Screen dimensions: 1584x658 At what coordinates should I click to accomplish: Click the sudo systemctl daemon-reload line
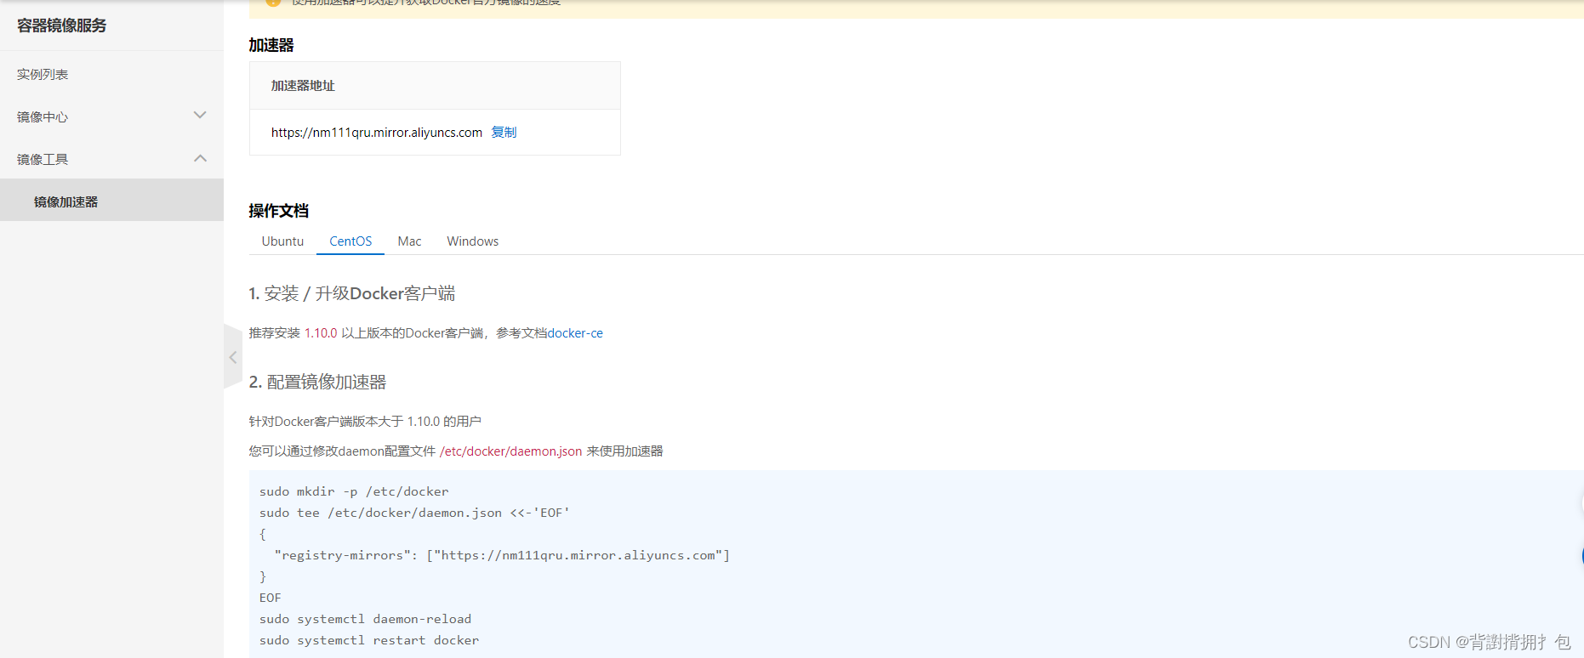coord(365,619)
